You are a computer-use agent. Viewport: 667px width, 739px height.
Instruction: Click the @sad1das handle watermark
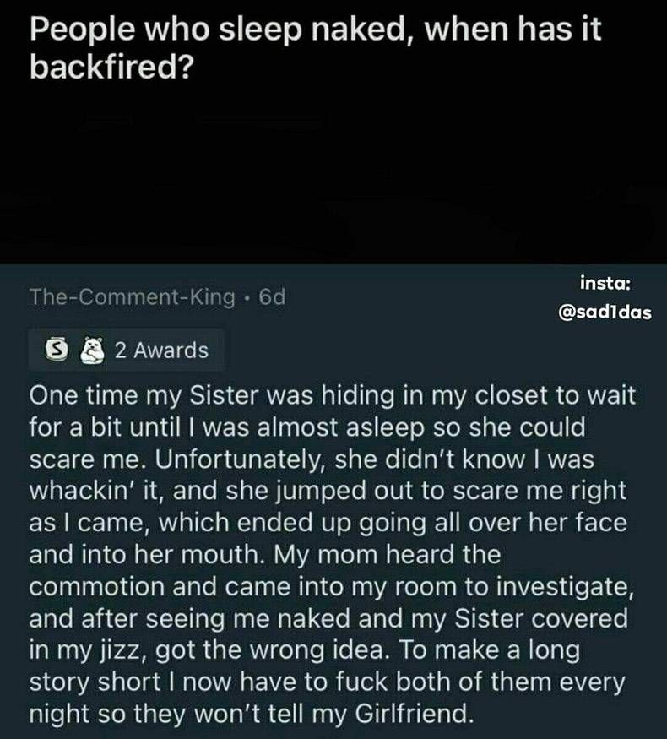pos(605,312)
